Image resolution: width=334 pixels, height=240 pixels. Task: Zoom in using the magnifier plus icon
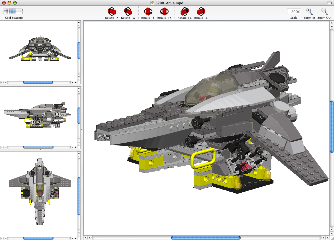(309, 11)
